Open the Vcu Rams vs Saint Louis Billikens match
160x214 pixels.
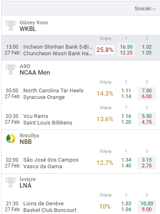[47, 119]
